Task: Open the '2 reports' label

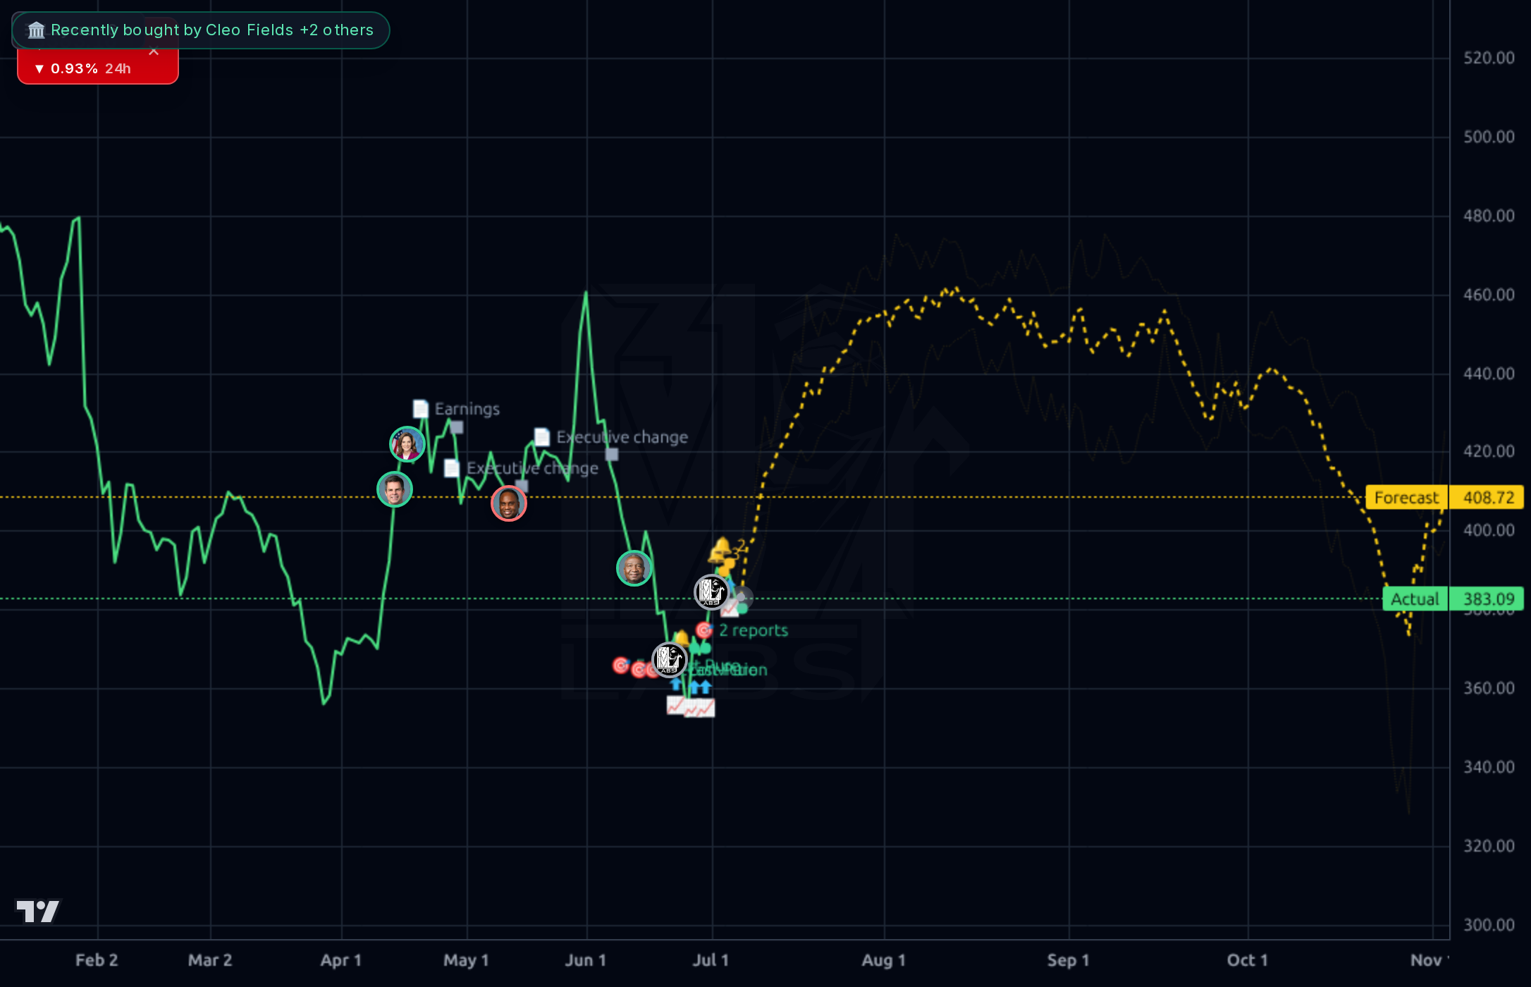Action: 754,630
